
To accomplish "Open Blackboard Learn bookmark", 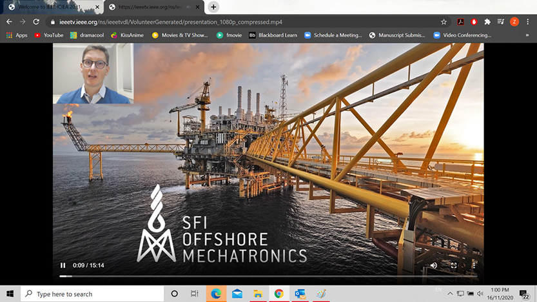I will point(273,35).
